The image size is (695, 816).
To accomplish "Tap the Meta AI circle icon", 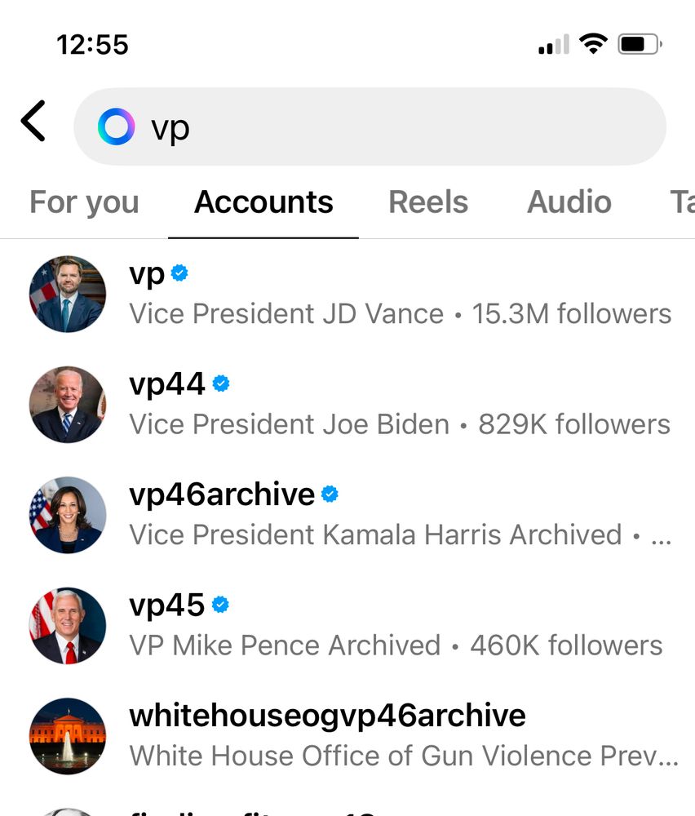I will click(116, 127).
